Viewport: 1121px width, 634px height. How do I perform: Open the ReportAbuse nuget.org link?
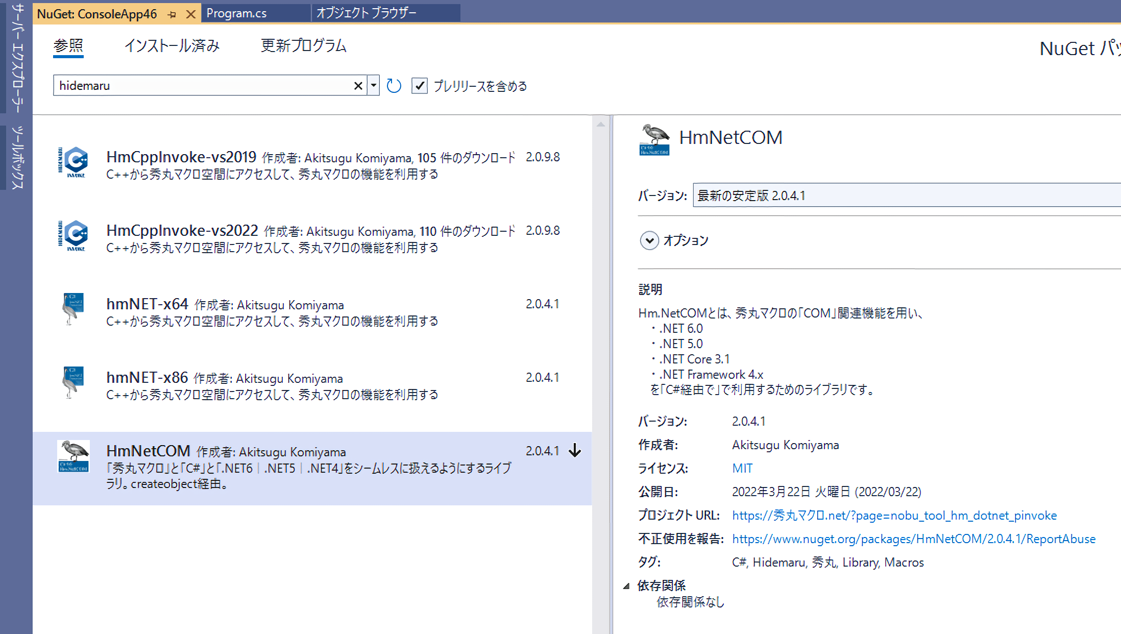tap(914, 539)
